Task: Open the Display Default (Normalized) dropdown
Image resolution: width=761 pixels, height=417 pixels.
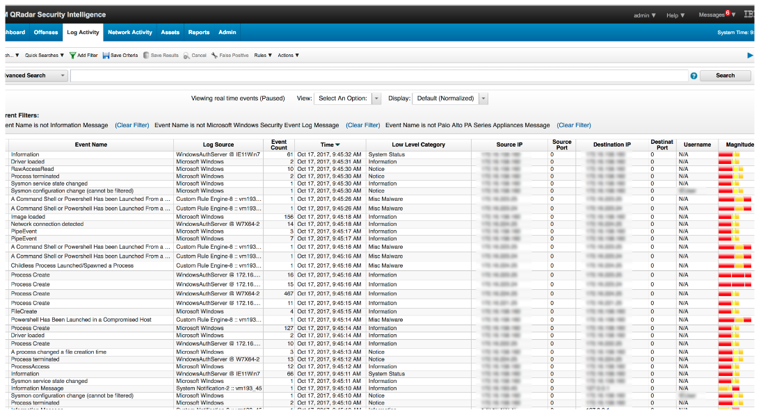Action: pyautogui.click(x=483, y=99)
